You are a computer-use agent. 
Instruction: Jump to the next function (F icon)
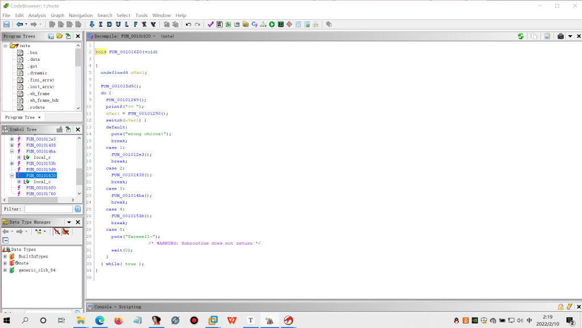(135, 24)
